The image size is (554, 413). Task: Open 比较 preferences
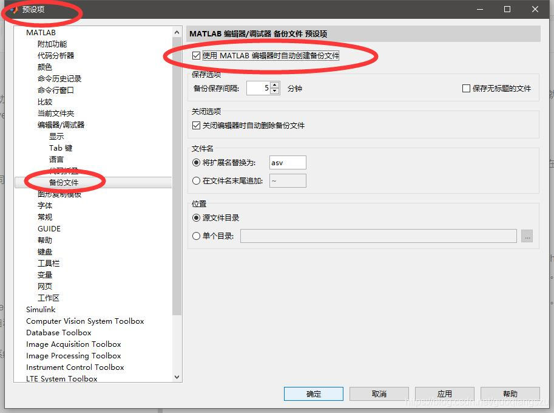(45, 102)
